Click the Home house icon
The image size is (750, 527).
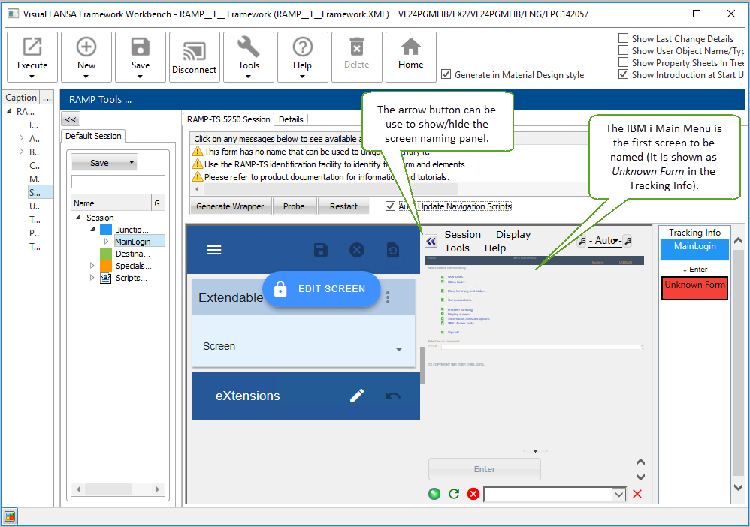click(410, 47)
